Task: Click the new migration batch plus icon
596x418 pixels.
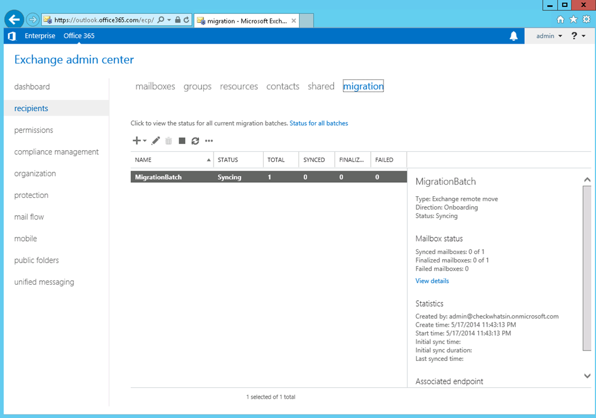Action: pyautogui.click(x=136, y=141)
